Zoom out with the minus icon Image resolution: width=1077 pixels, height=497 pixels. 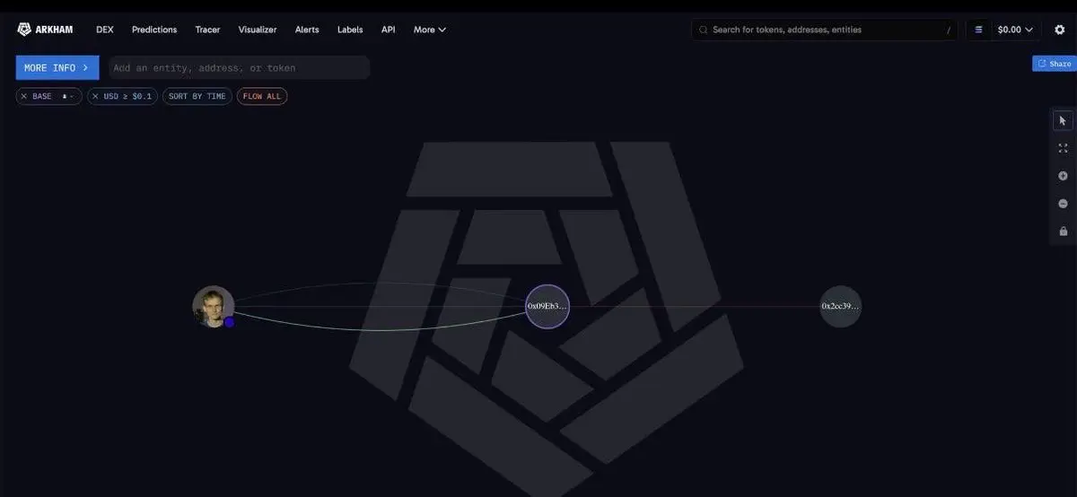pos(1063,204)
